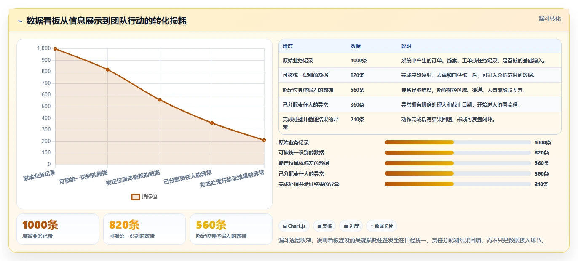Click the 1,000 y-axis label
The width and height of the screenshot is (578, 261).
pyautogui.click(x=44, y=48)
